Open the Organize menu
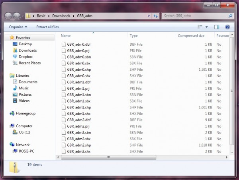This screenshot has height=180, width=239. 18,27
